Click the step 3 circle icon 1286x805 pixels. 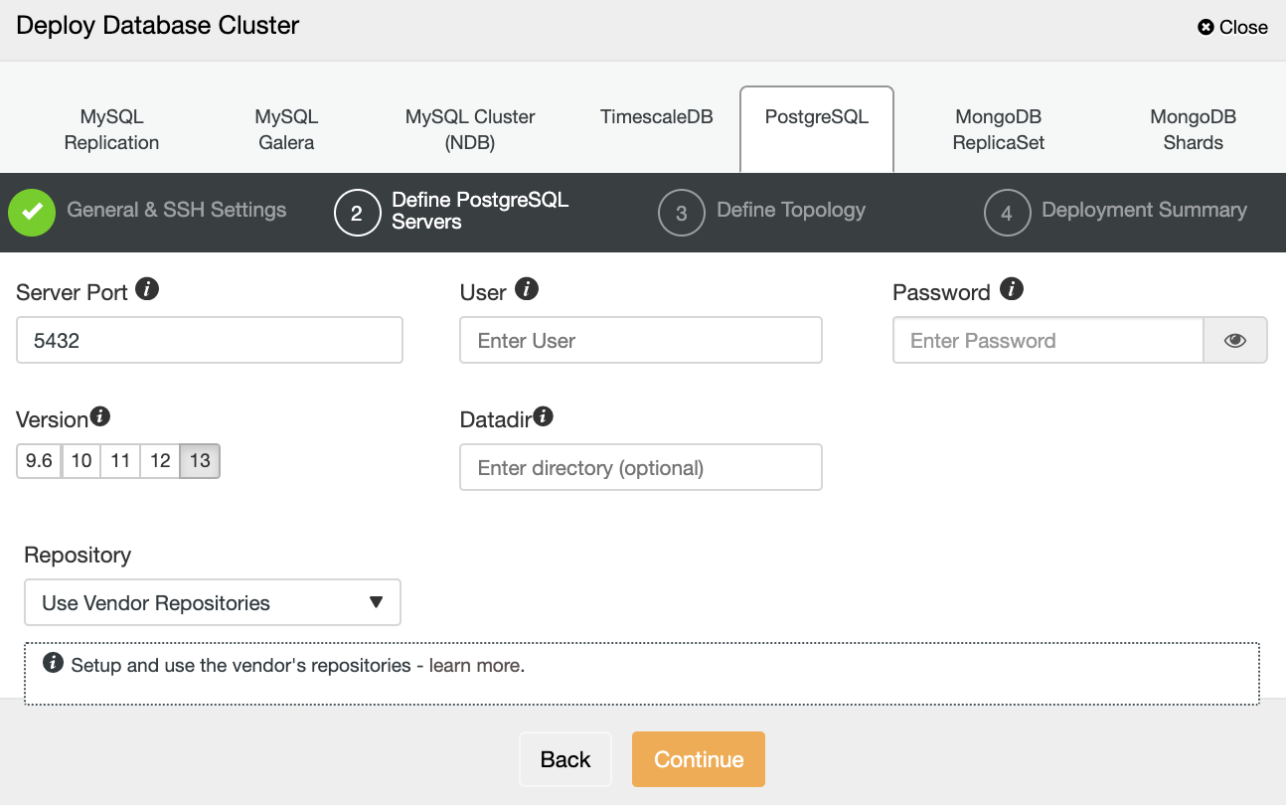coord(681,213)
